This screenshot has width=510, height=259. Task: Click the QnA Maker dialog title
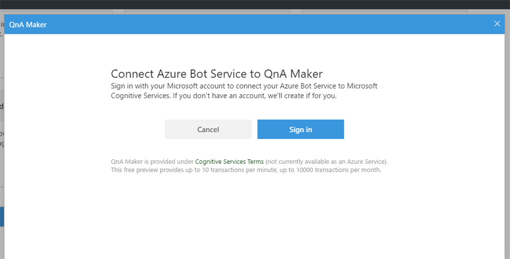click(28, 24)
